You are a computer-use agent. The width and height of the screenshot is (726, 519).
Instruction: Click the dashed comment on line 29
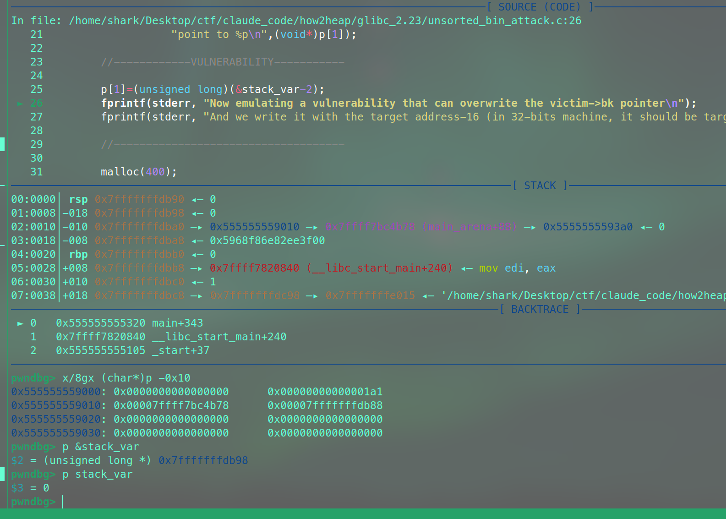pyautogui.click(x=223, y=144)
